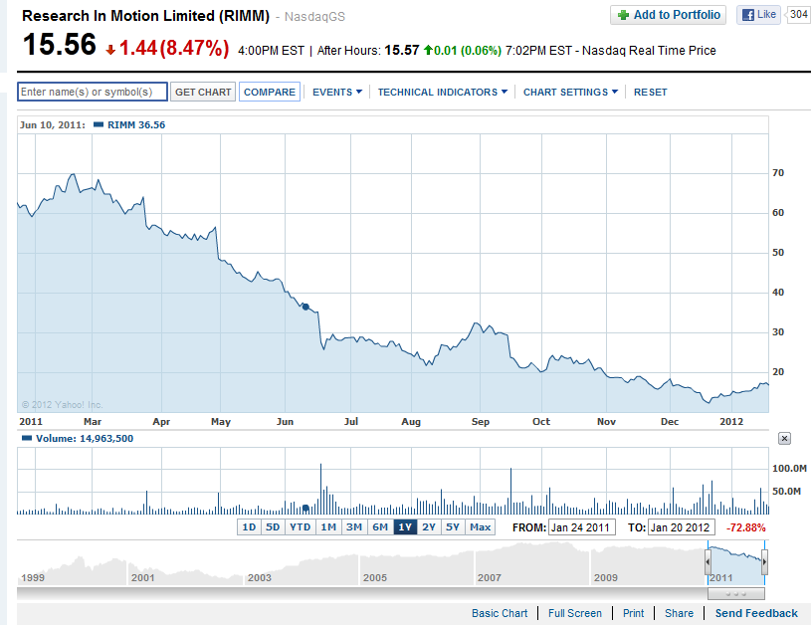Click the Add to Portfolio button
The width and height of the screenshot is (811, 625).
[669, 15]
